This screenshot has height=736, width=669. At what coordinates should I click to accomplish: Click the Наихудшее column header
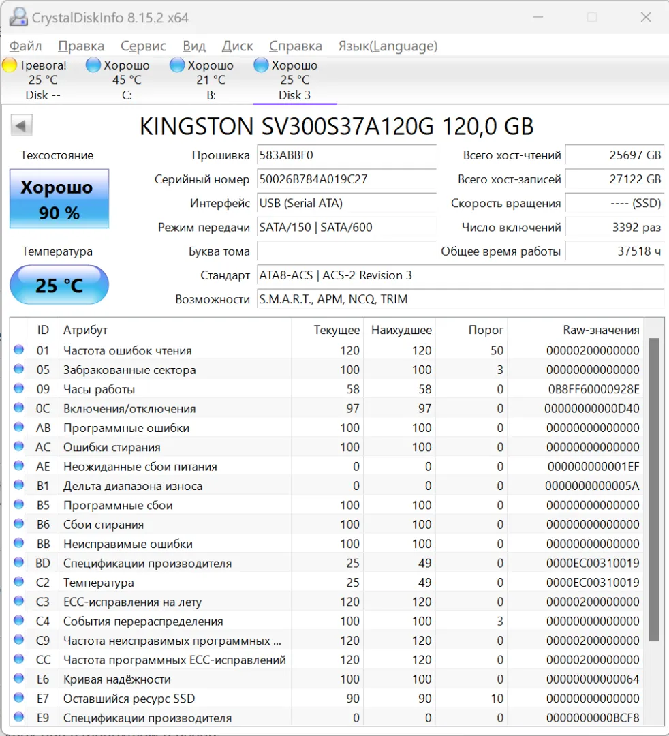tap(401, 330)
